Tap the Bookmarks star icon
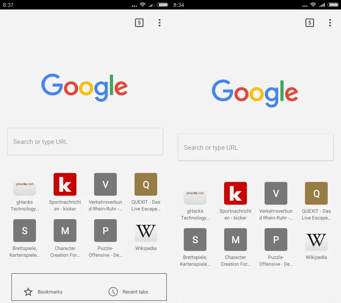341x303 pixels. 28,292
